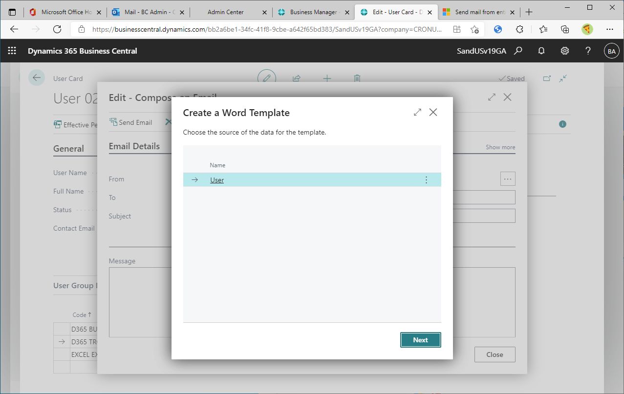The image size is (624, 394).
Task: Open row options via vertical ellipsis beside User
Action: (426, 179)
